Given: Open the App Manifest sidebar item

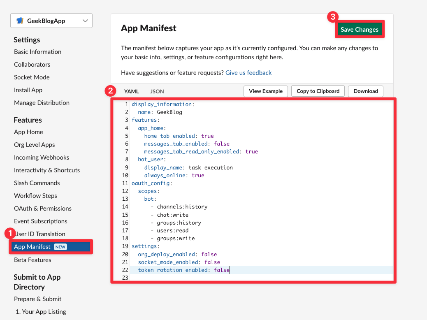Looking at the screenshot, I should click(x=51, y=247).
